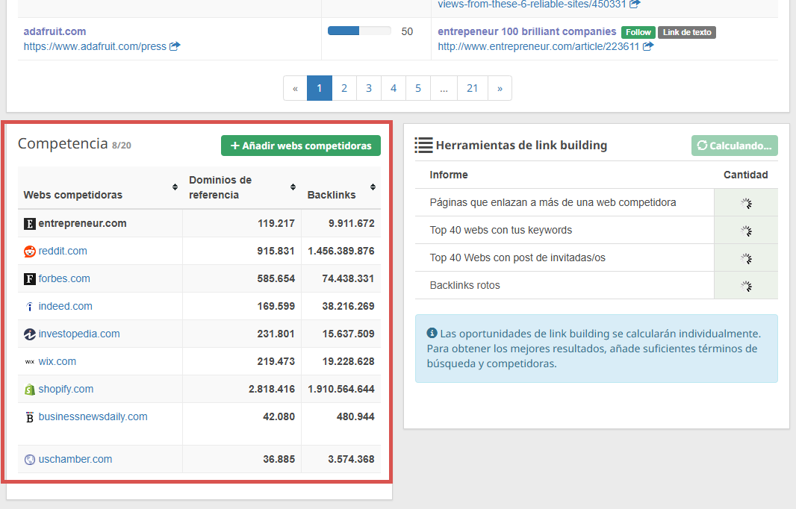This screenshot has height=509, width=796.
Task: Click the 1.910.564.644 backlinks value
Action: 341,390
